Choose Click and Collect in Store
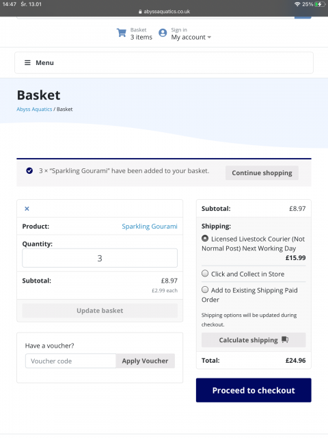The image size is (328, 438). point(205,273)
